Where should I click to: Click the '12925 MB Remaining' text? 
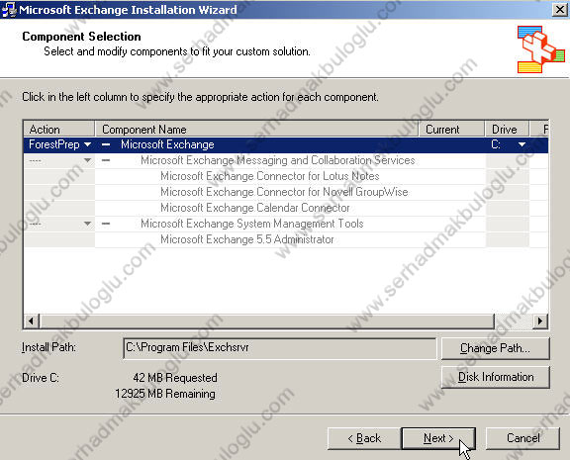click(x=165, y=394)
